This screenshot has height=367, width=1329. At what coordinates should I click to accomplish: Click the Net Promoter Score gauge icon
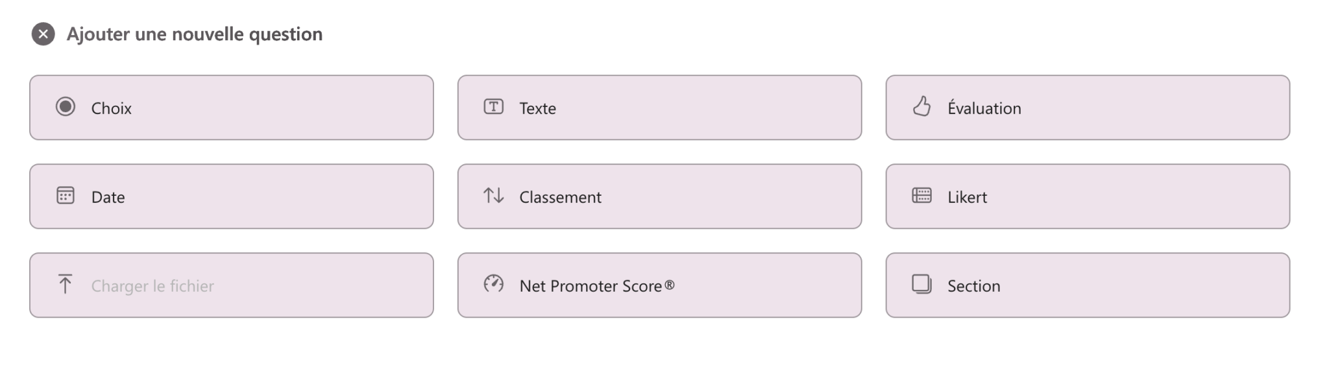[x=493, y=284]
